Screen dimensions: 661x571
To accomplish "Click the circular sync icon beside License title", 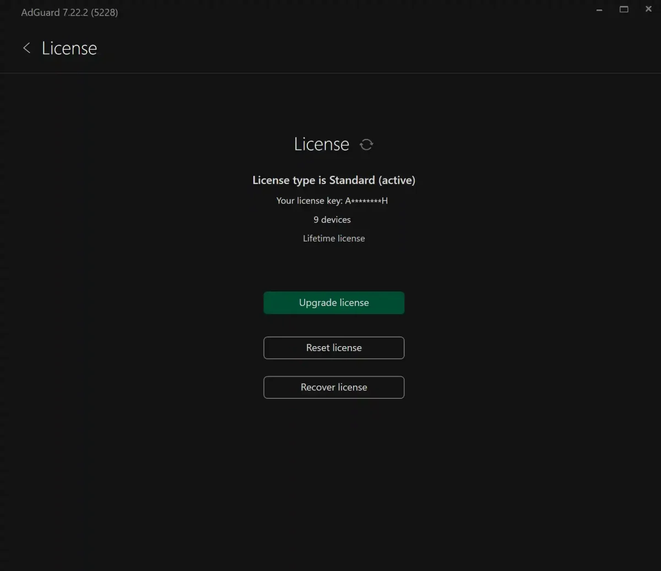I will [367, 144].
